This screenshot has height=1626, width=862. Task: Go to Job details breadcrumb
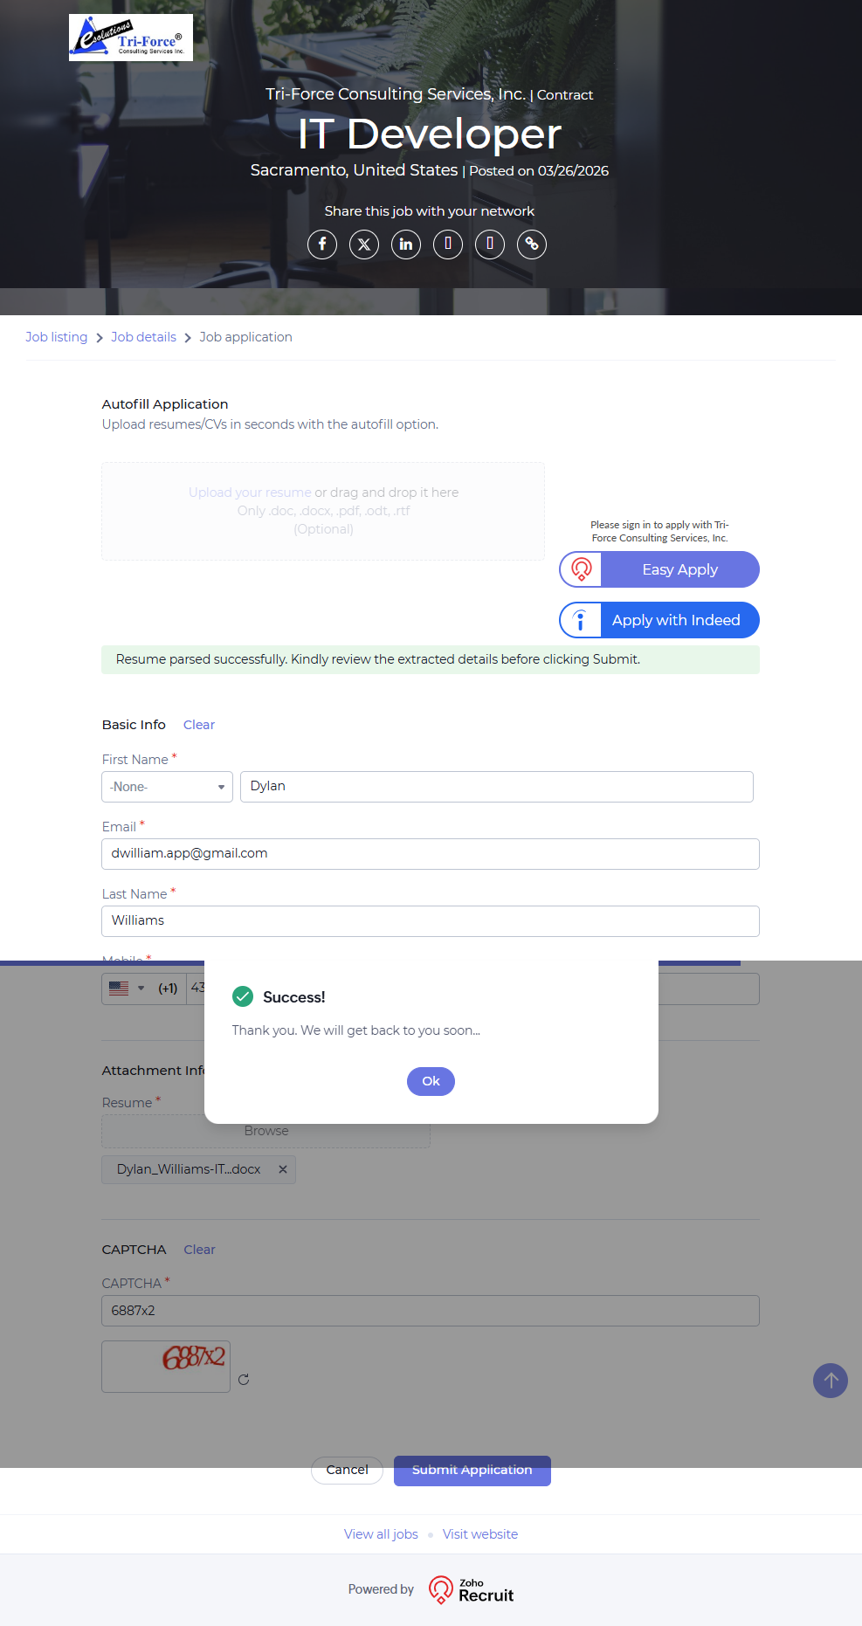[143, 337]
